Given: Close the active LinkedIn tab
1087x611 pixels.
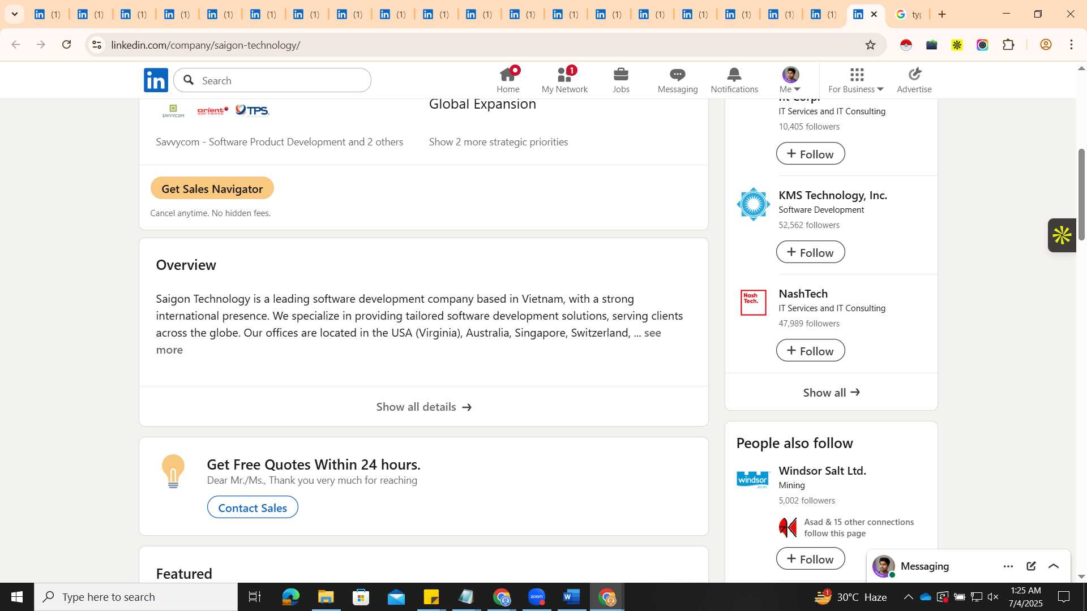Looking at the screenshot, I should coord(874,14).
